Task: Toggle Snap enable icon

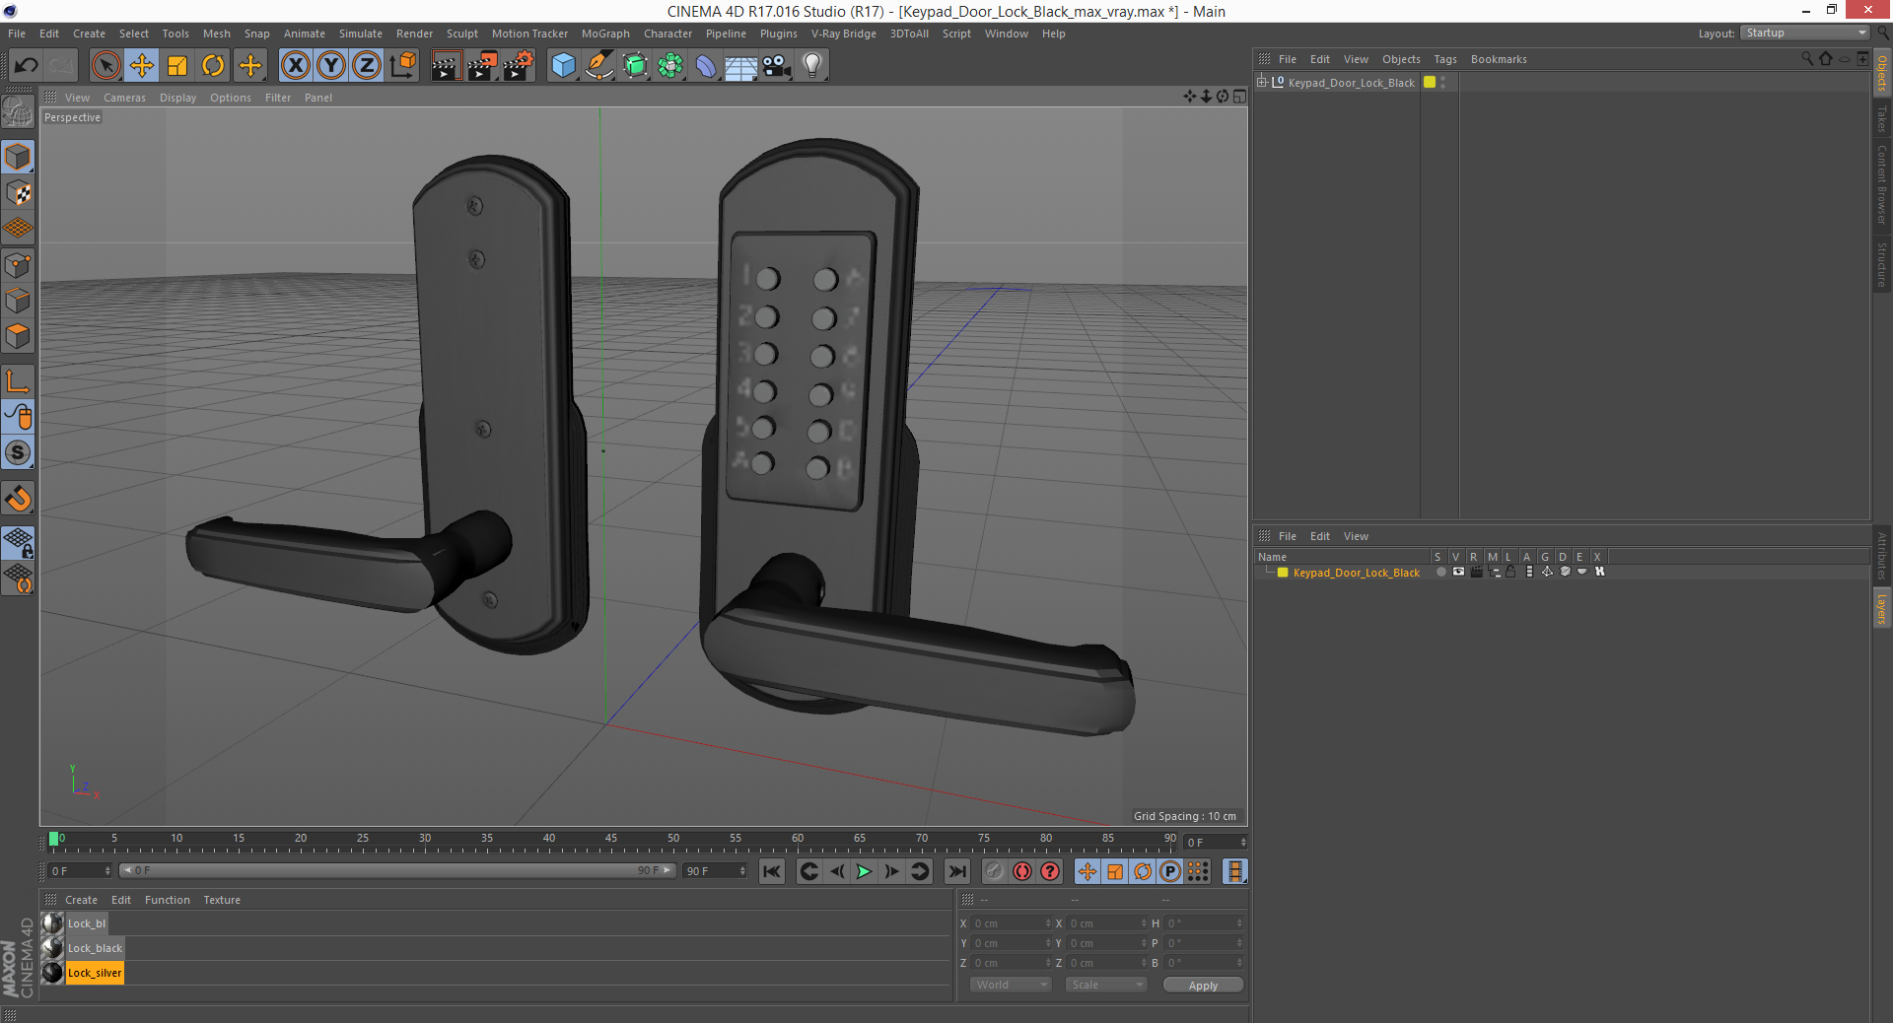Action: 19,499
